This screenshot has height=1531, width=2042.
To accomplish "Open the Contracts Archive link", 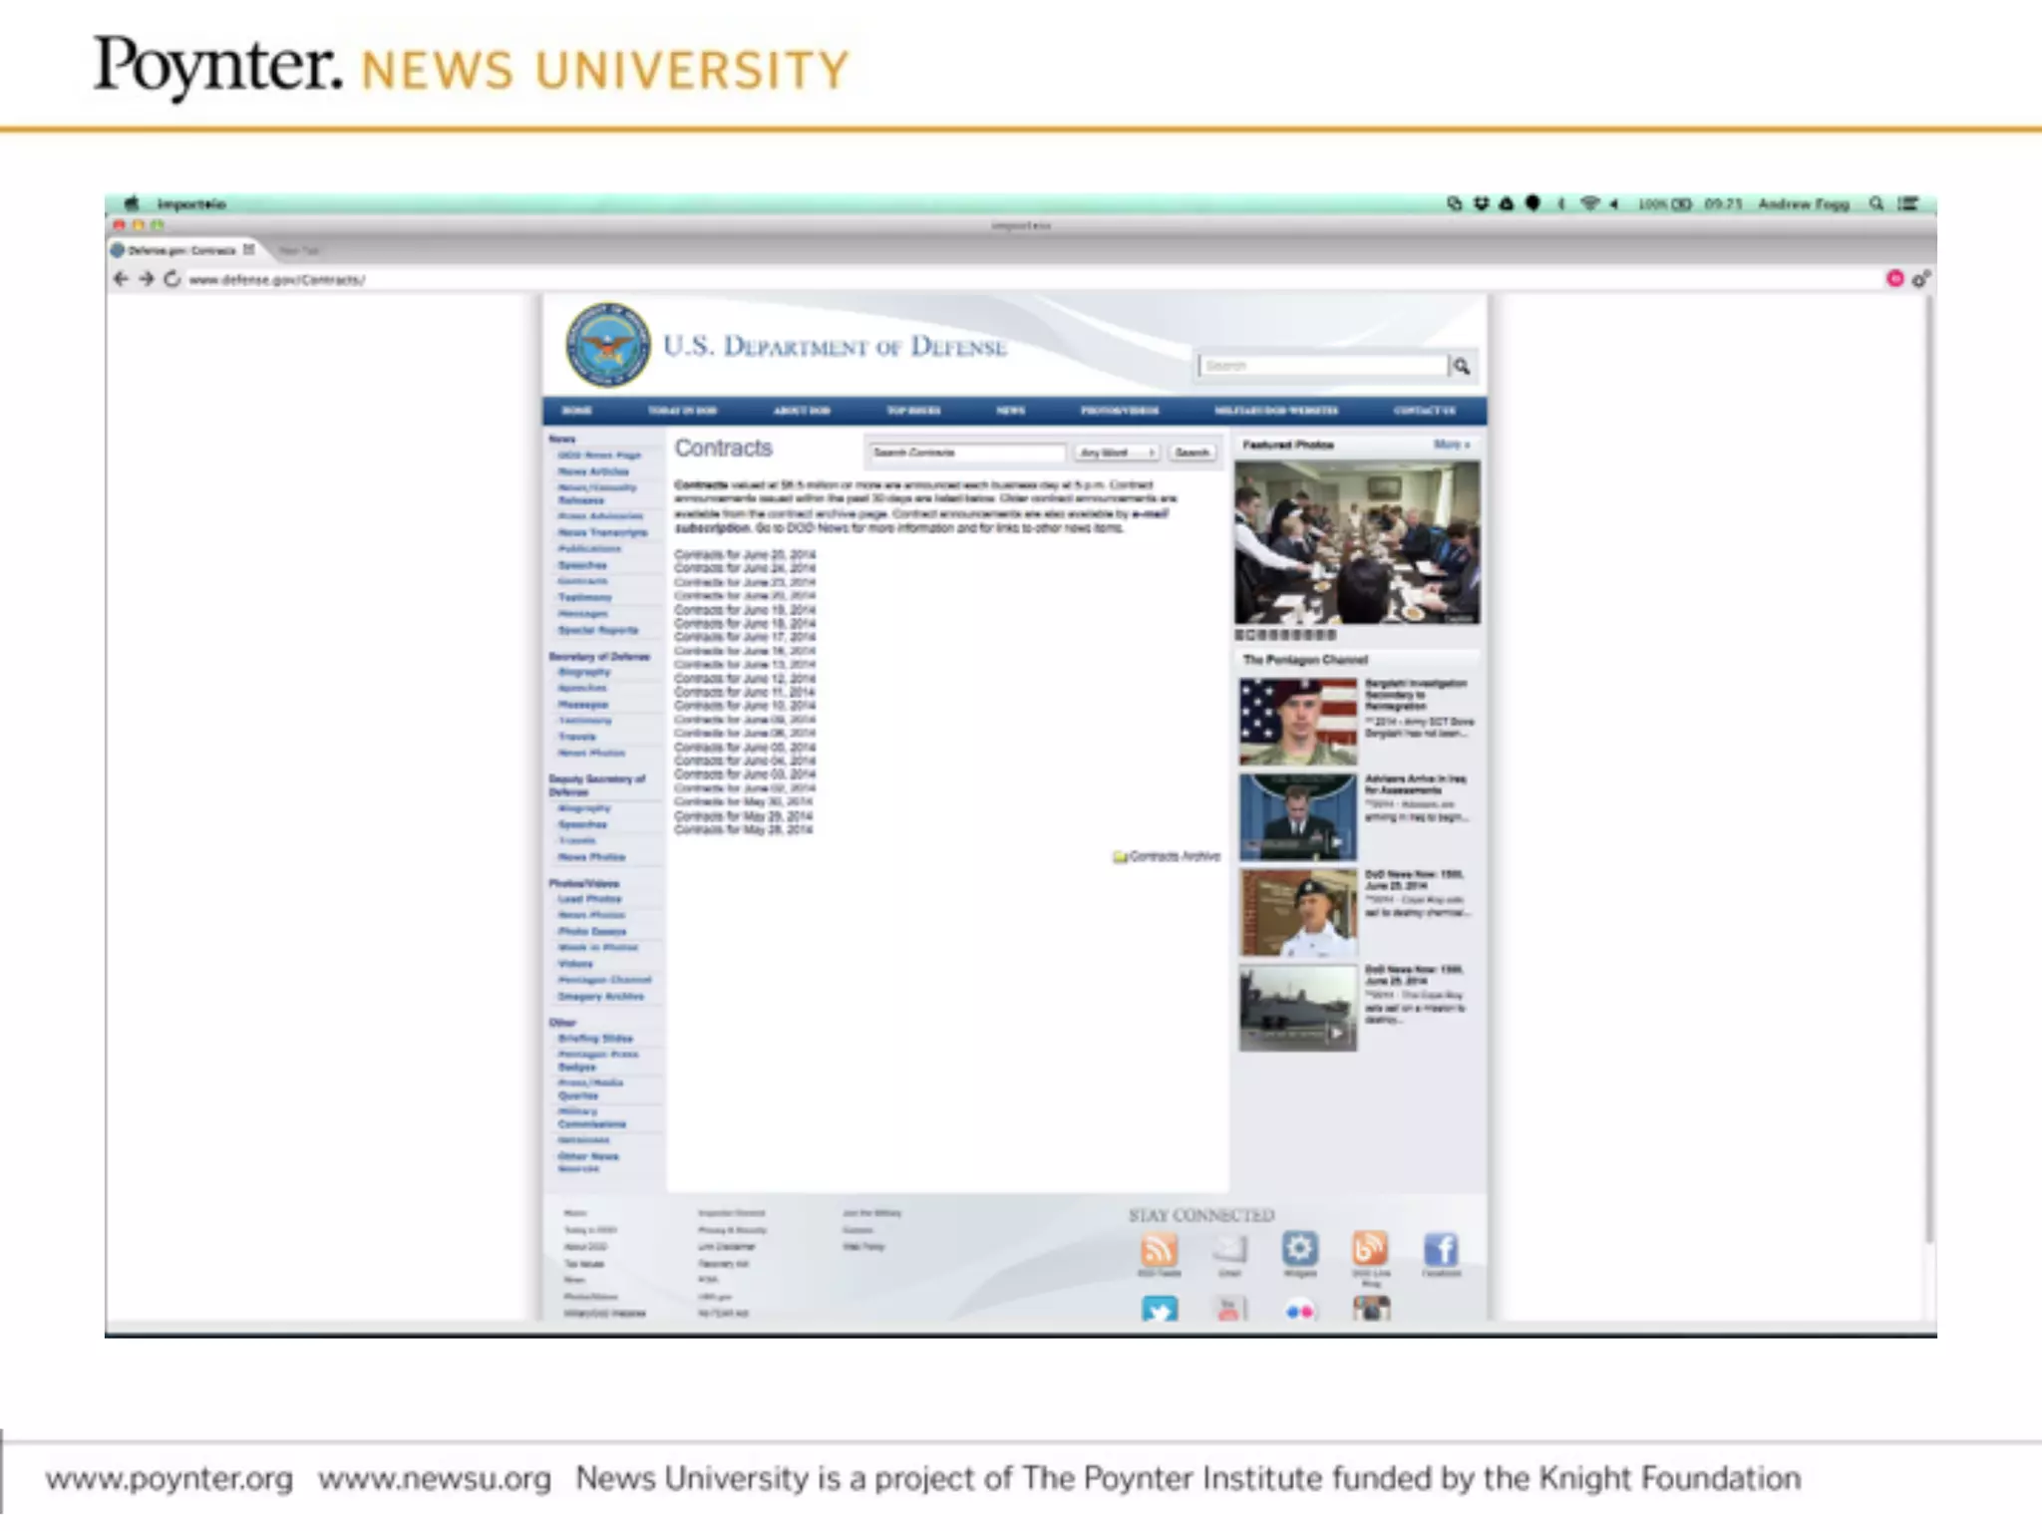I will [x=1173, y=856].
